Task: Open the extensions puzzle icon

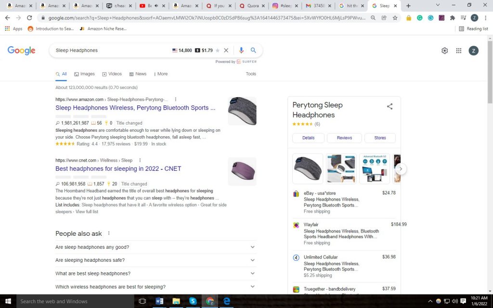Action: [453, 18]
